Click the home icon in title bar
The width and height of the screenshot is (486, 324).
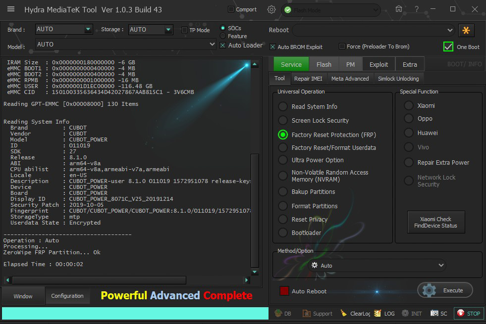[399, 9]
